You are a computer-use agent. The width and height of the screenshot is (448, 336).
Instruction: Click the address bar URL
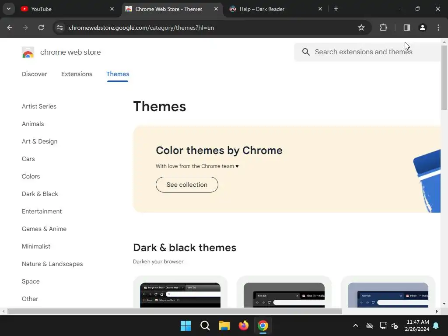coord(141,28)
